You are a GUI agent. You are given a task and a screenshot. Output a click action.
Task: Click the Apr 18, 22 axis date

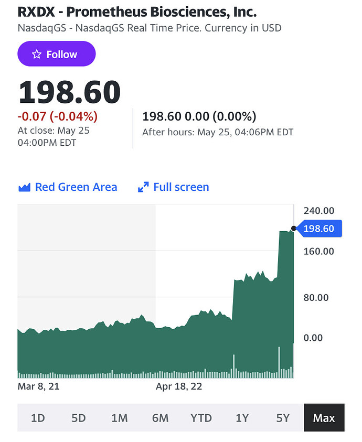tap(179, 386)
